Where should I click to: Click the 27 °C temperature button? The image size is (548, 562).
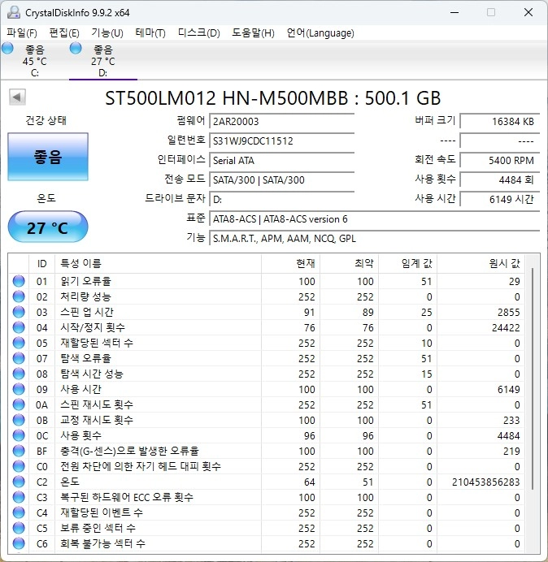pyautogui.click(x=48, y=227)
